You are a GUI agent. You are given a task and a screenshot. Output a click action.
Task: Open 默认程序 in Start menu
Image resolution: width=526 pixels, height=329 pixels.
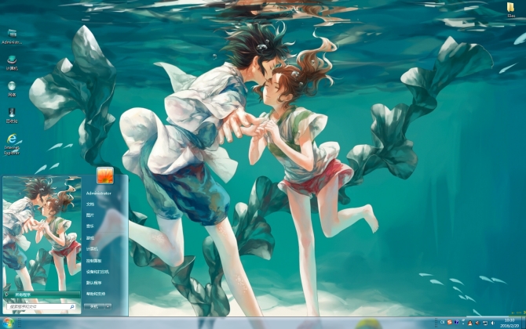pyautogui.click(x=93, y=283)
